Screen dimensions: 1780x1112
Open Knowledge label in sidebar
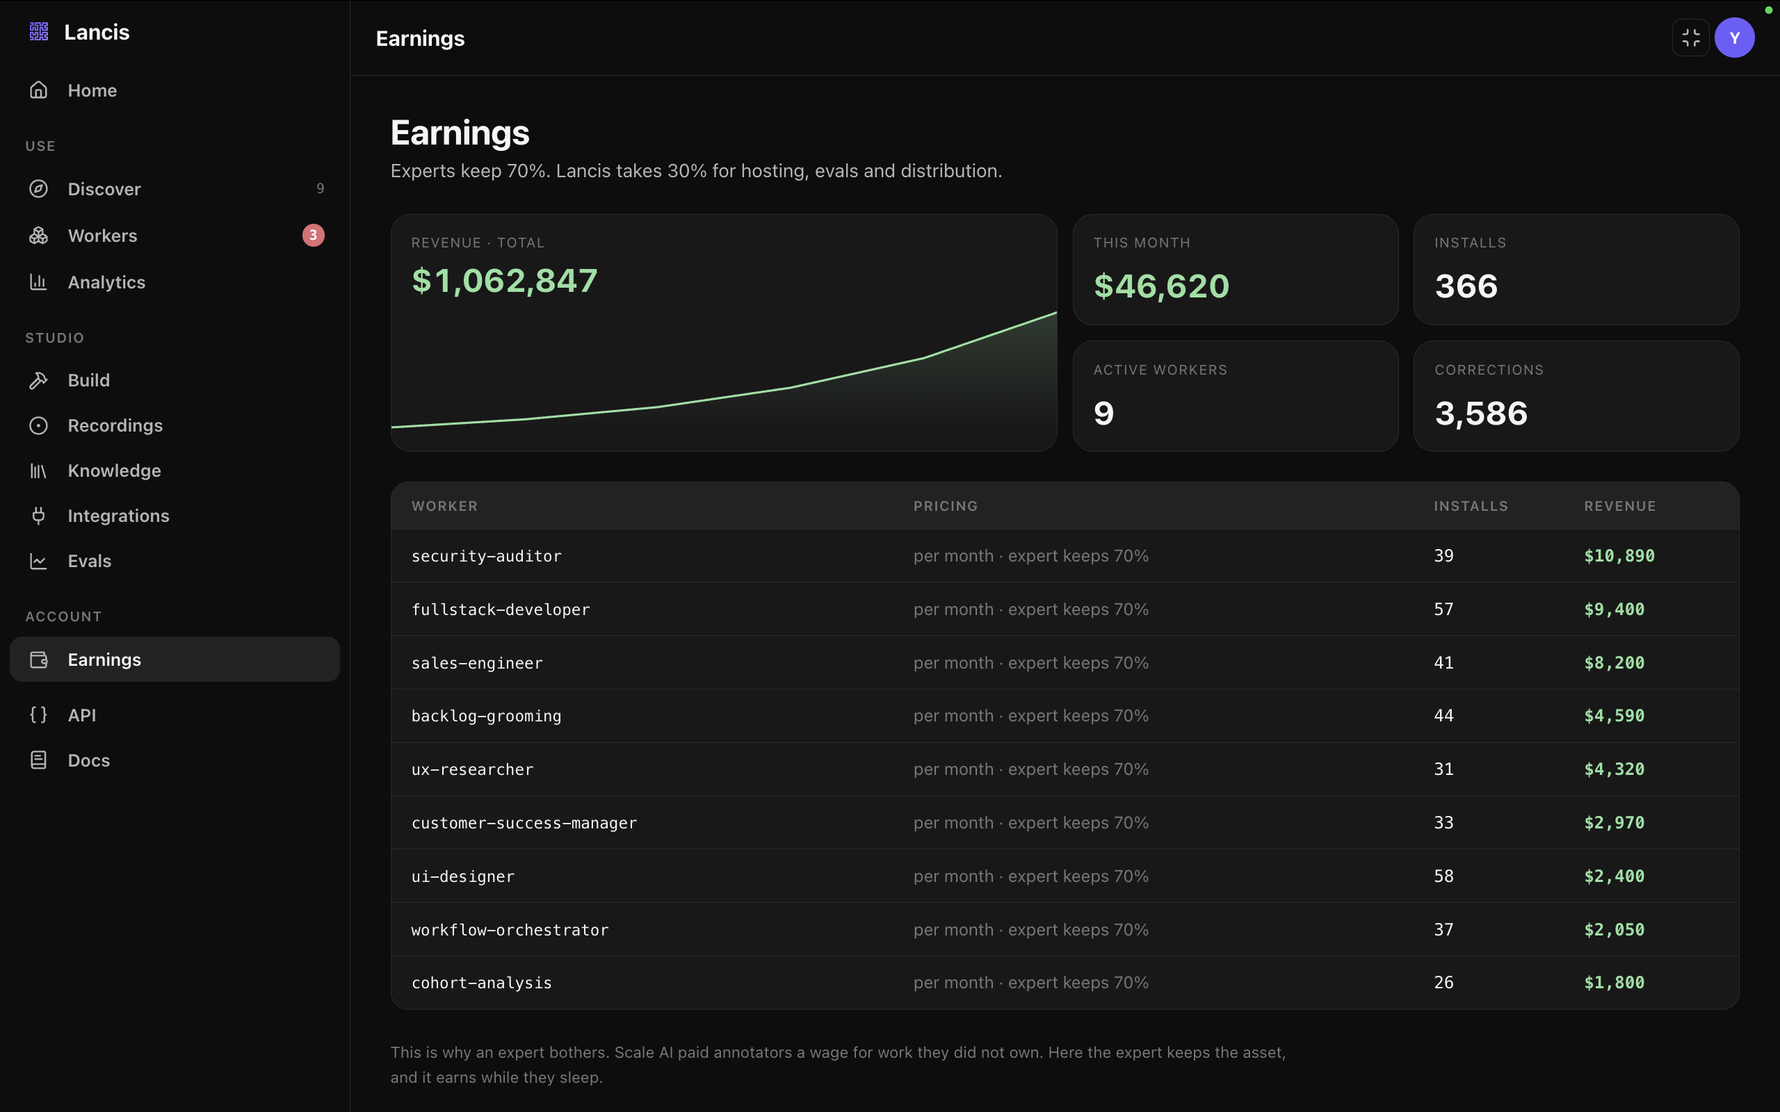tap(115, 471)
